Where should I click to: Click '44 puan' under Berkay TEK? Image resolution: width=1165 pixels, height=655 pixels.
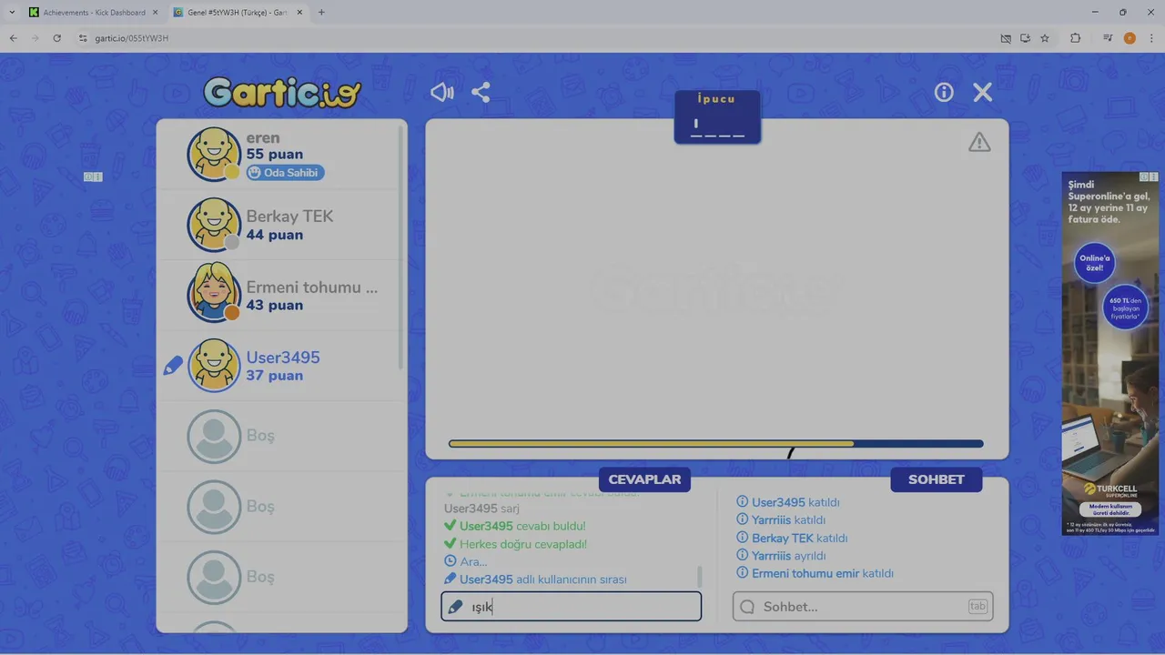pos(275,235)
